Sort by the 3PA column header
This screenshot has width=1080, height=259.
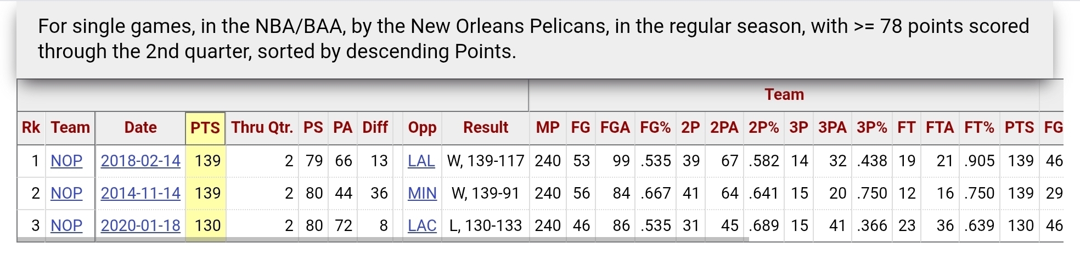(832, 128)
